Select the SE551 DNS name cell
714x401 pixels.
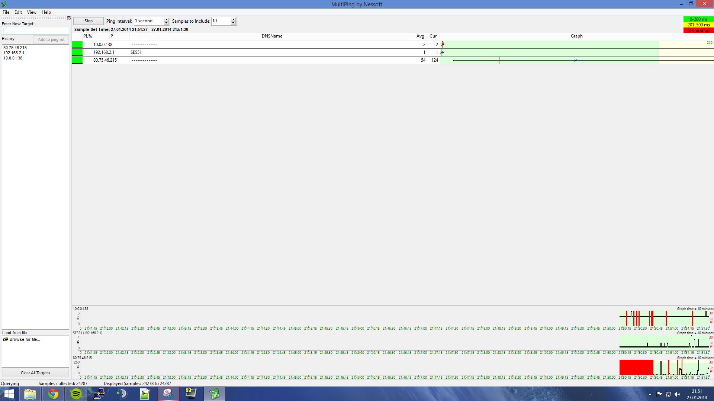pyautogui.click(x=136, y=52)
